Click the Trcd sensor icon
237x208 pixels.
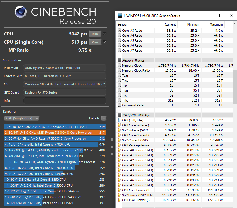[x=119, y=80]
